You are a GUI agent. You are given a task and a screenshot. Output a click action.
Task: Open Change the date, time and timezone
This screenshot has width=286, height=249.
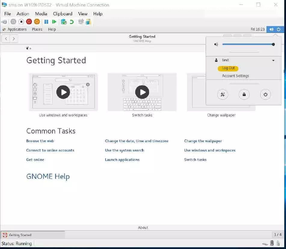pyautogui.click(x=137, y=141)
